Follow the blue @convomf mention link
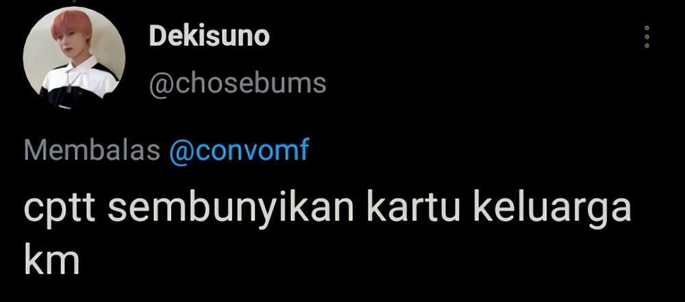Viewport: 685px width, 302px height. click(x=239, y=151)
